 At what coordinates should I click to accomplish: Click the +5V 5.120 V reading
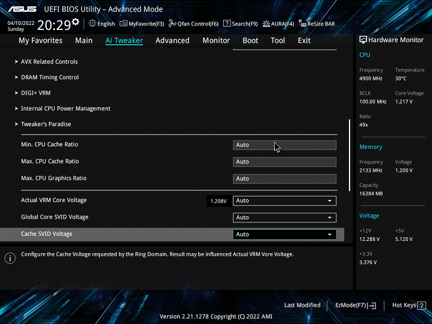coord(404,239)
